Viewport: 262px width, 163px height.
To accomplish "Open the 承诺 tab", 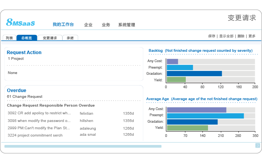I will coord(70,38).
